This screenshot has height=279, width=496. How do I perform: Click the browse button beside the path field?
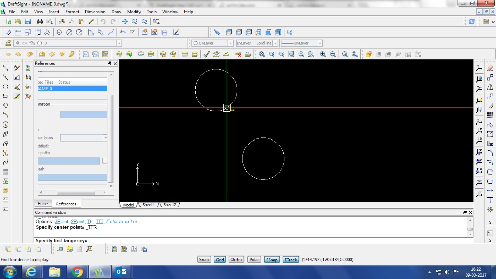point(105,161)
